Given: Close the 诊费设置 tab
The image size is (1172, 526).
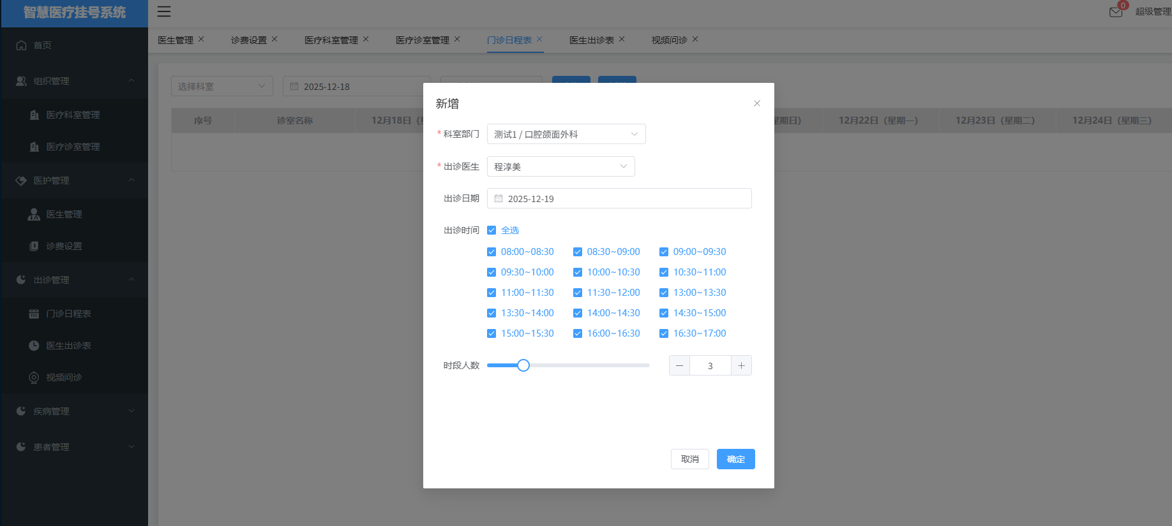Looking at the screenshot, I should pyautogui.click(x=274, y=39).
